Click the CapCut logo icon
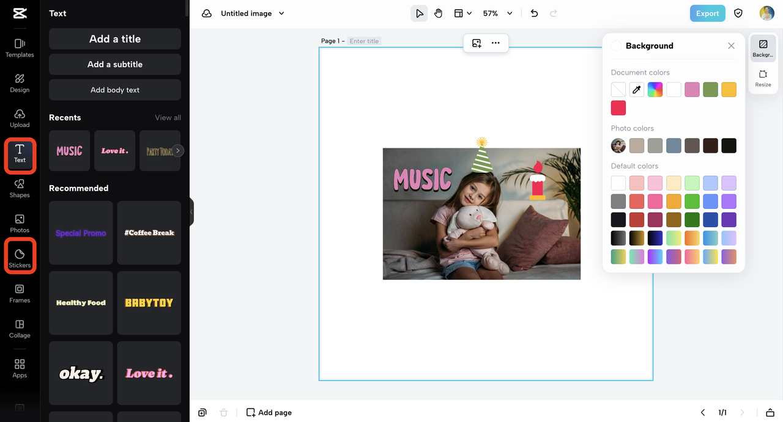 point(20,13)
